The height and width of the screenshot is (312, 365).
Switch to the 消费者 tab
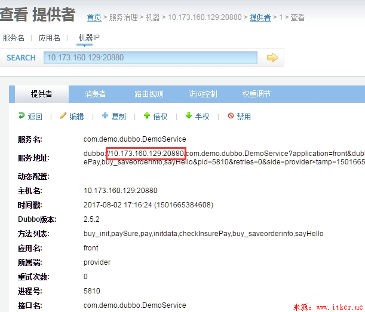[x=95, y=94]
